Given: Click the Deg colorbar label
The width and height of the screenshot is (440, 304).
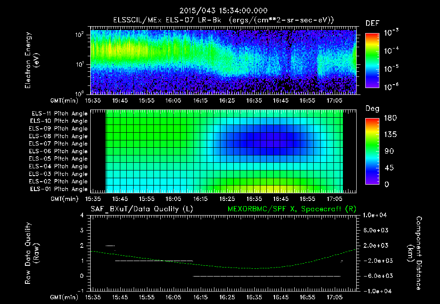Looking at the screenshot, I should point(373,109).
